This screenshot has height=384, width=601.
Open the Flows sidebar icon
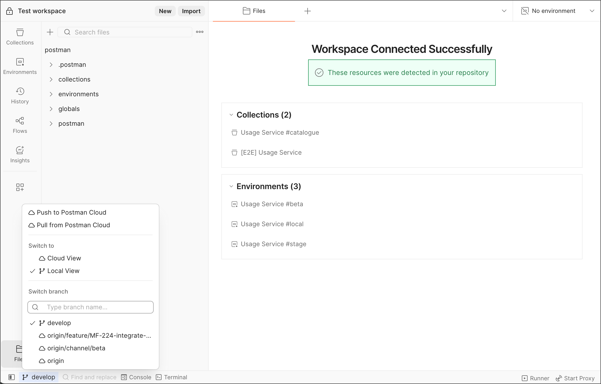point(20,125)
